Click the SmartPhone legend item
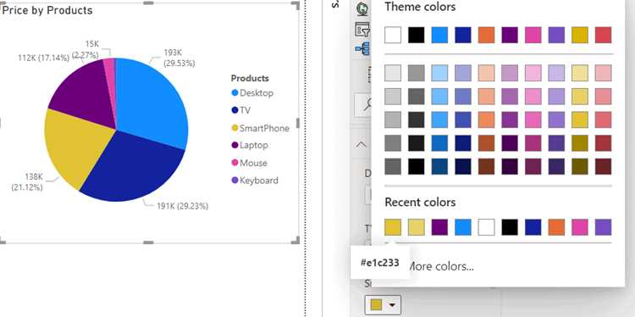Screen dimensions: 635x317 coord(260,128)
